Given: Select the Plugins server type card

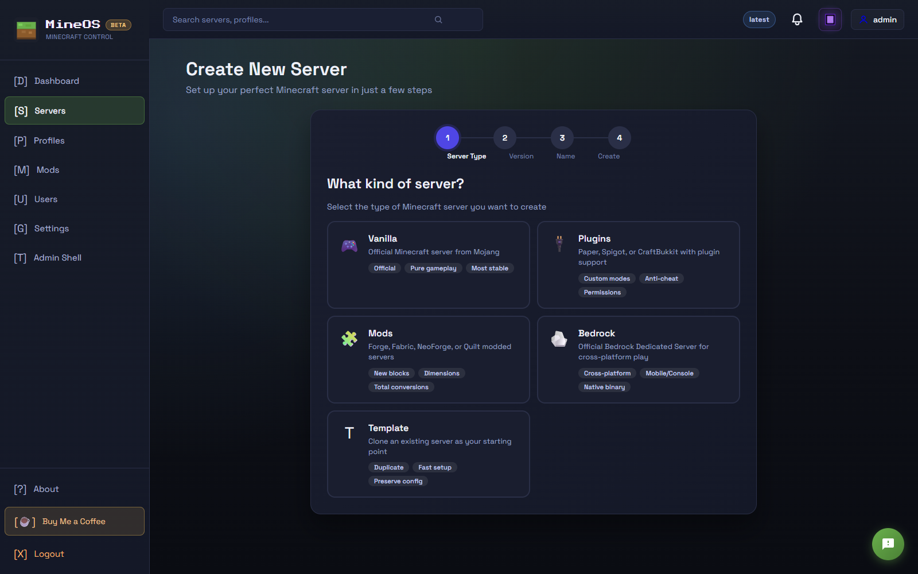Looking at the screenshot, I should (x=638, y=265).
